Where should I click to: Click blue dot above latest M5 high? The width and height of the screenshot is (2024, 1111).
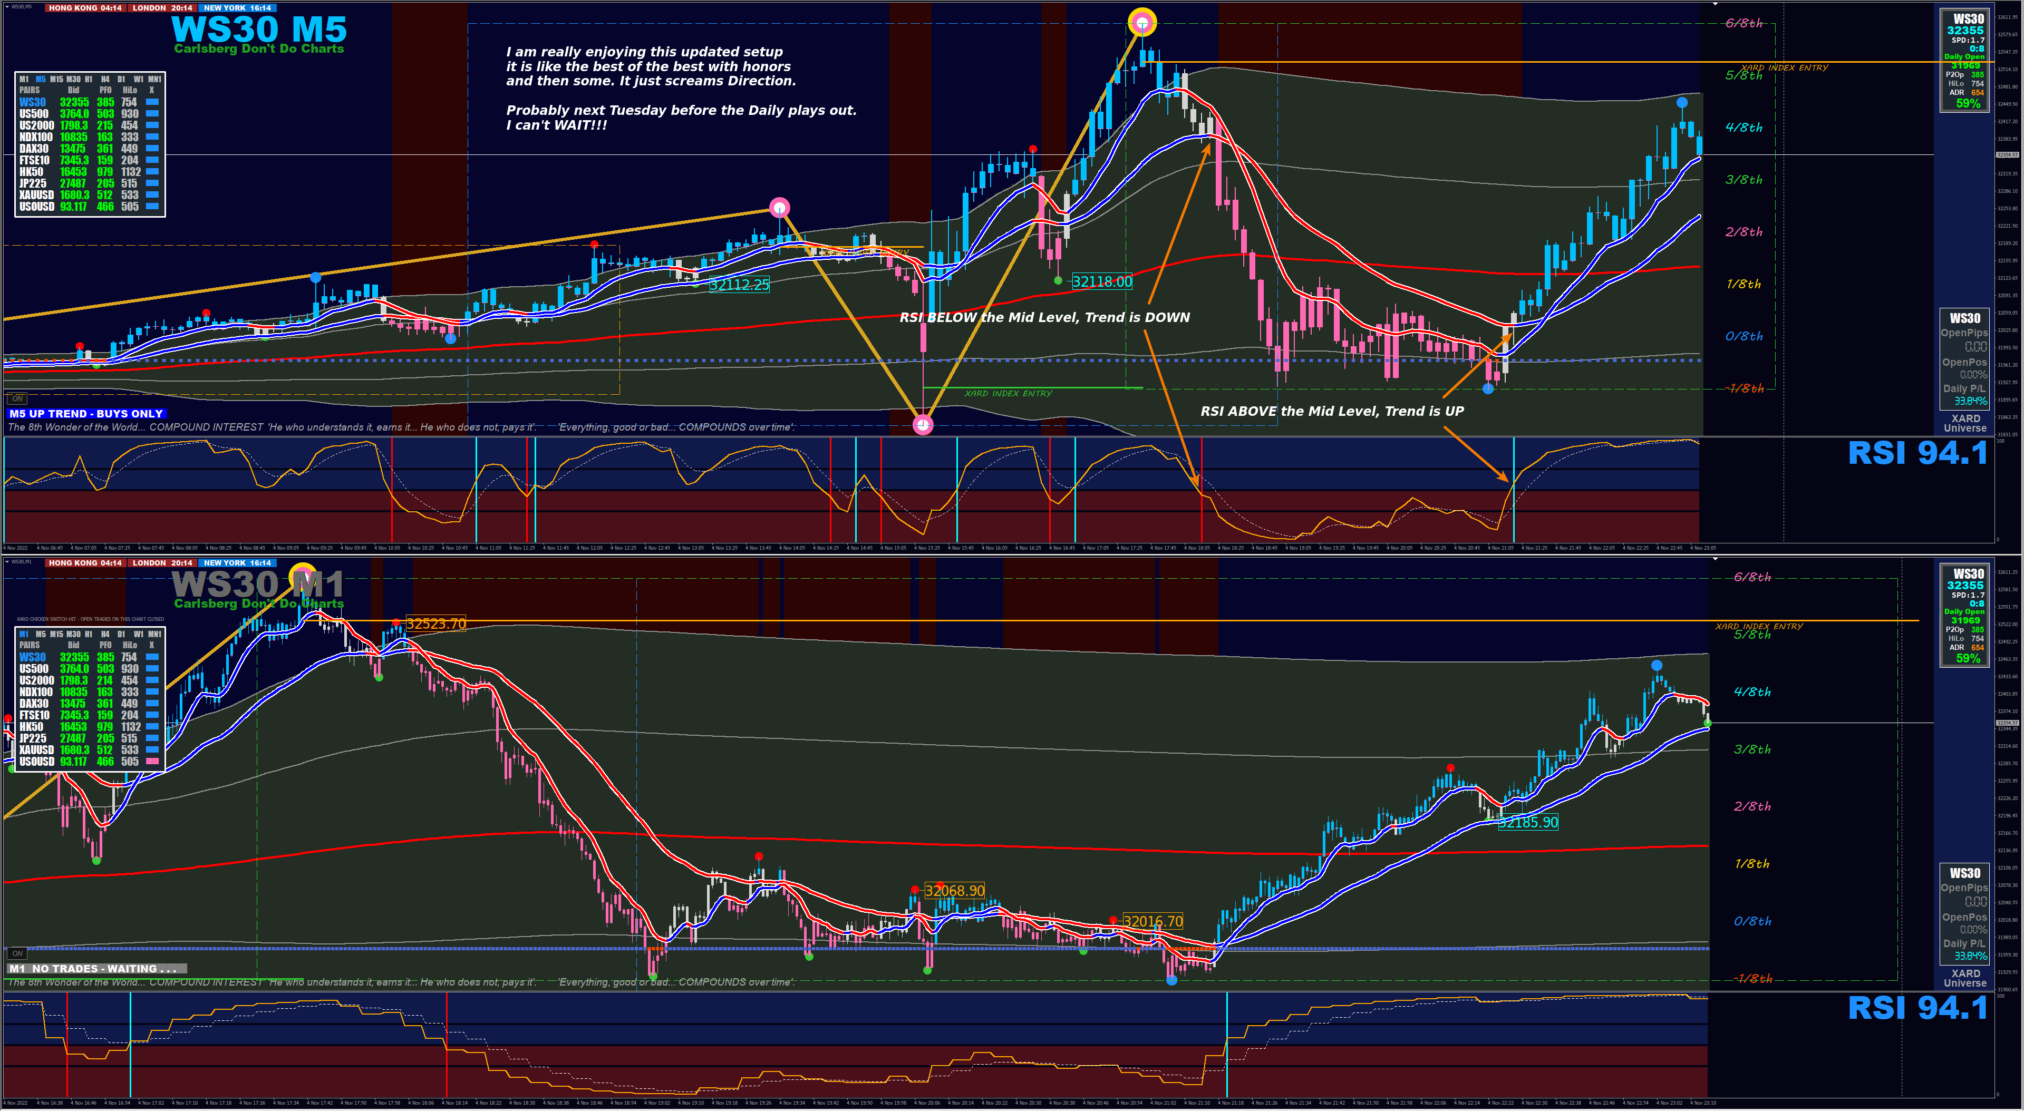click(1681, 103)
